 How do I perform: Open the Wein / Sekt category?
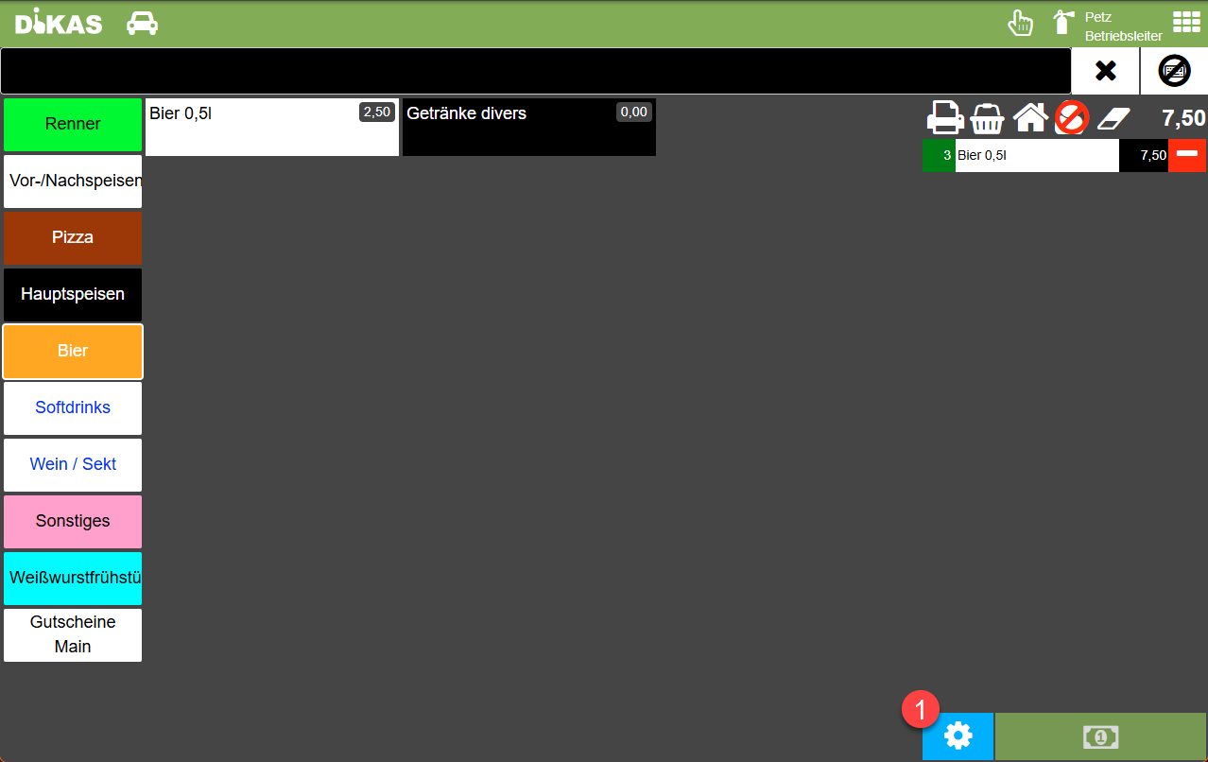click(73, 464)
